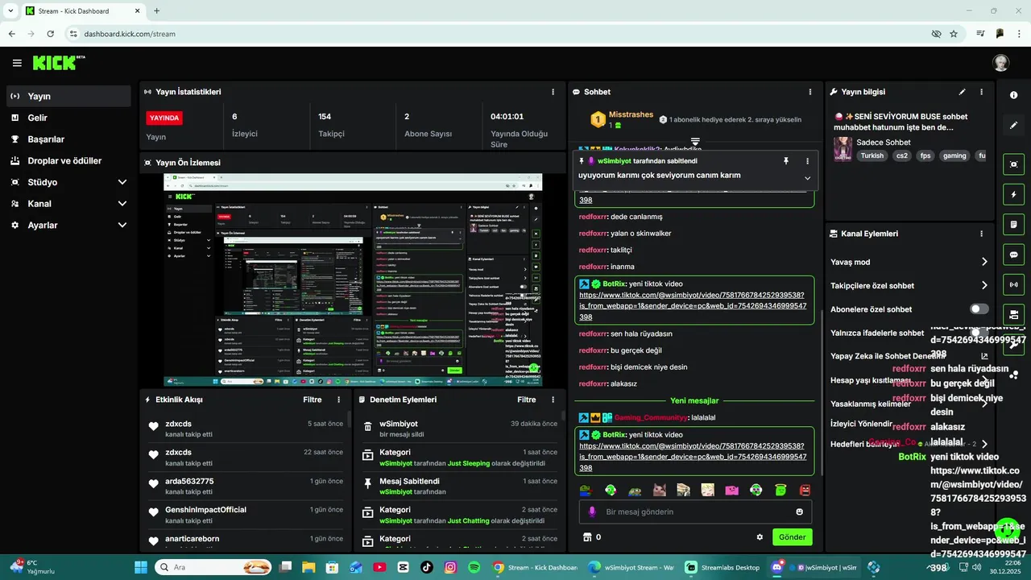Click trash icon beside wSimbiyot moderation entry
This screenshot has width=1031, height=580.
[367, 426]
